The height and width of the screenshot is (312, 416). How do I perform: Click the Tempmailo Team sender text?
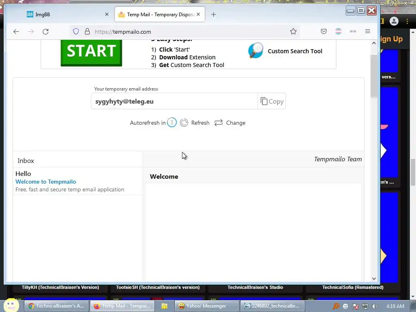coord(338,159)
